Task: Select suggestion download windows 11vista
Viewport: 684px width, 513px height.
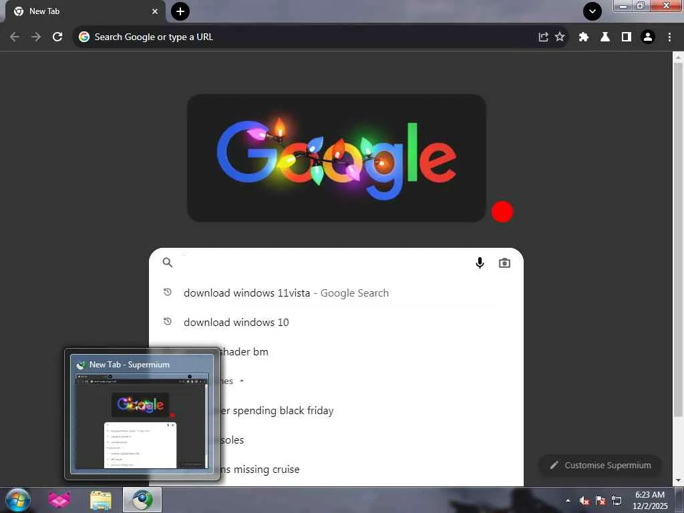Action: click(337, 293)
